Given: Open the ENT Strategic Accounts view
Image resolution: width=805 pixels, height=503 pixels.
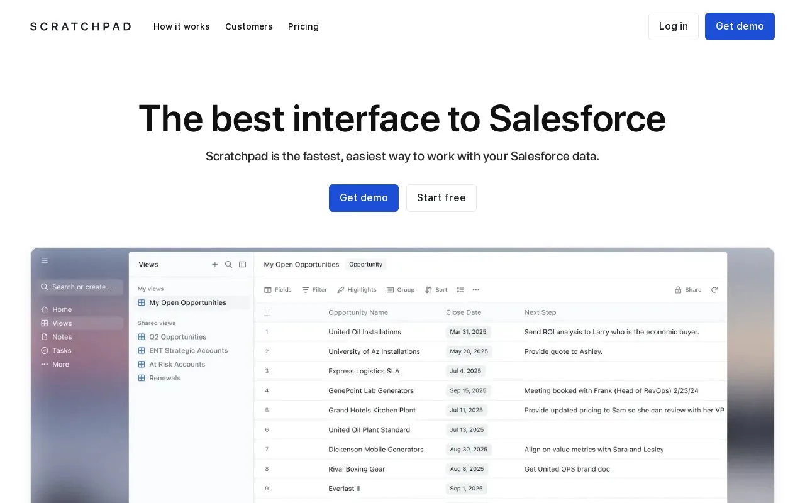Looking at the screenshot, I should (x=183, y=351).
